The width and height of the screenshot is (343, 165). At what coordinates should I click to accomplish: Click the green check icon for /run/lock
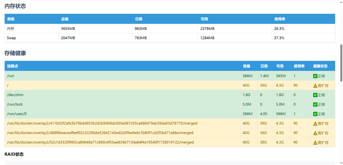click(315, 105)
